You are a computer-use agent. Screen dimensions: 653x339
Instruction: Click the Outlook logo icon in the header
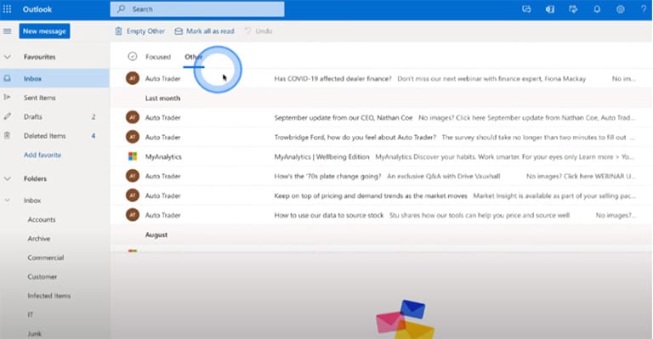(x=550, y=9)
